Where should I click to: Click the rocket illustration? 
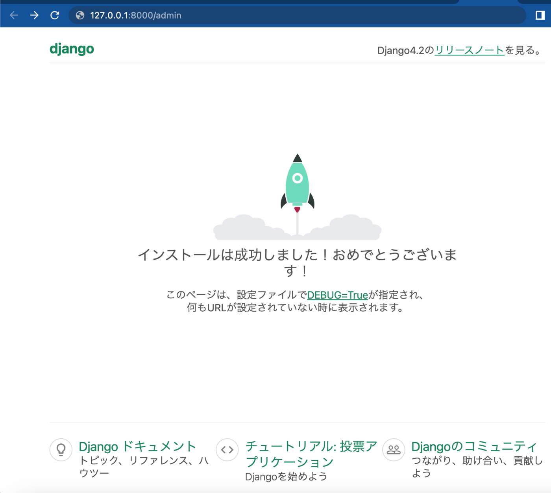(298, 197)
